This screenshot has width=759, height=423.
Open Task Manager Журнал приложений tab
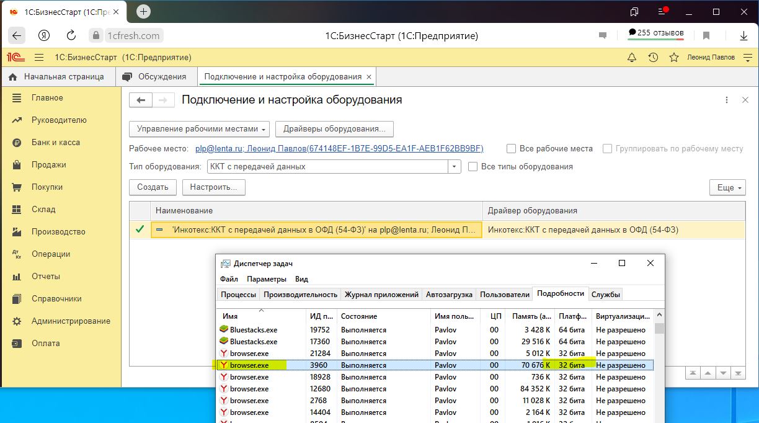[x=382, y=295]
